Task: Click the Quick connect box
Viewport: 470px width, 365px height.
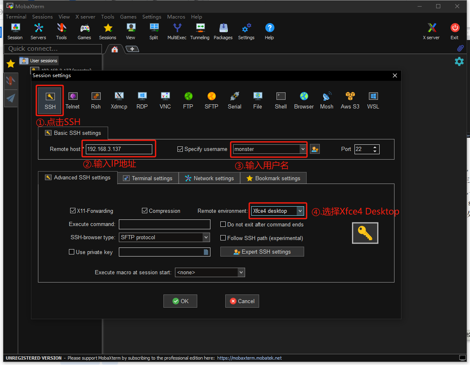Action: [x=53, y=49]
